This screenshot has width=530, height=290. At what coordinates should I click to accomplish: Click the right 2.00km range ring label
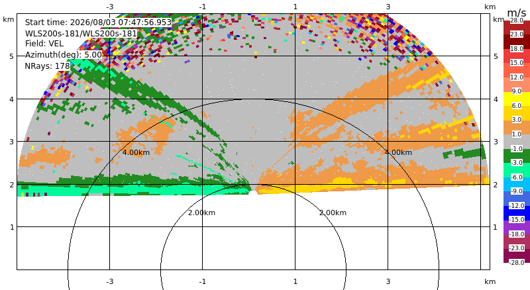pos(333,213)
